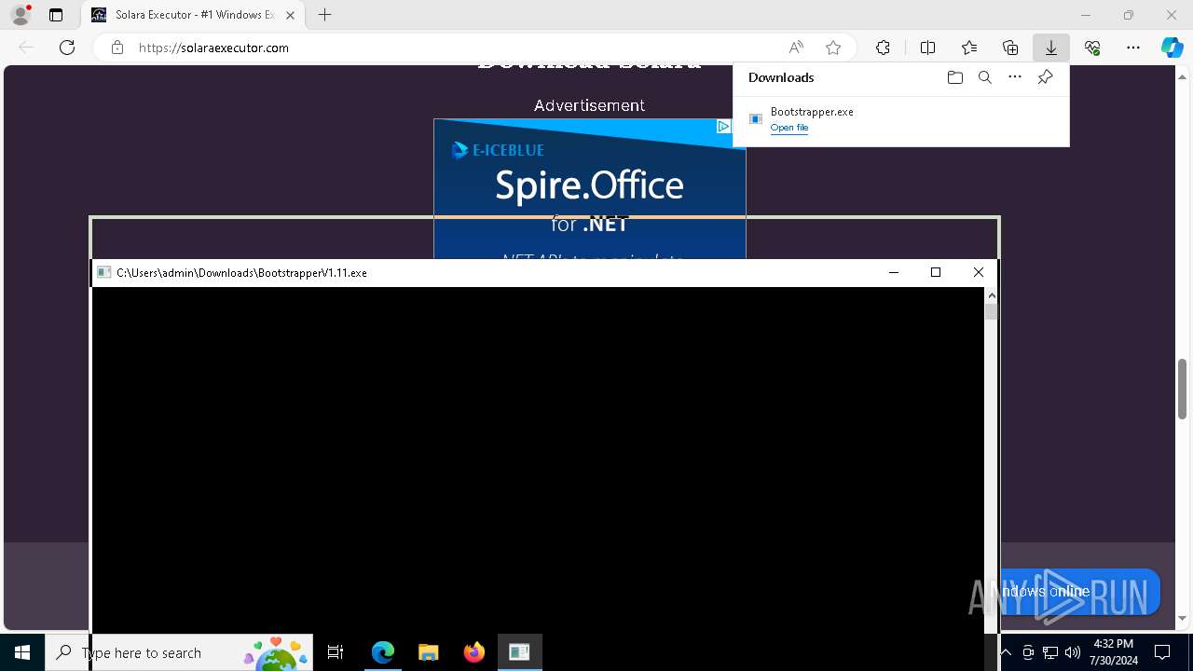Screen dimensions: 1193x671
Task: Close the Solara Executor tab
Action: pos(291,15)
